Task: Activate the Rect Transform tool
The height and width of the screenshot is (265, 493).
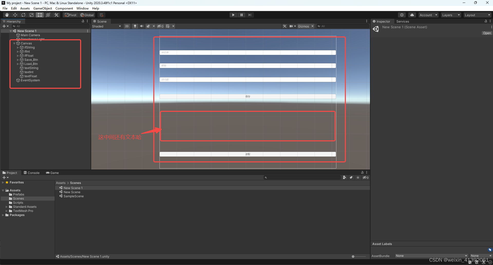Action: click(40, 15)
